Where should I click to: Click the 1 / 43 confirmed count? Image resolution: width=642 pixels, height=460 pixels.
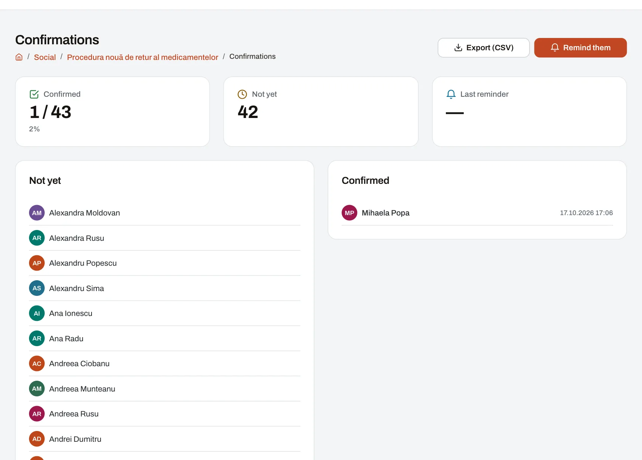coord(50,112)
